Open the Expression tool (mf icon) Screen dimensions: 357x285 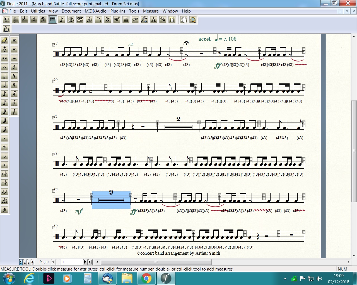tap(117, 19)
